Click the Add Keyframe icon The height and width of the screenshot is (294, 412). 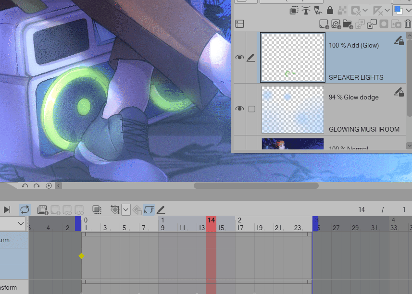pyautogui.click(x=115, y=210)
